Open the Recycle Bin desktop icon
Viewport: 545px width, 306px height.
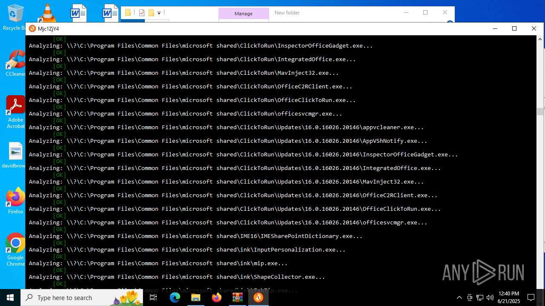15,17
